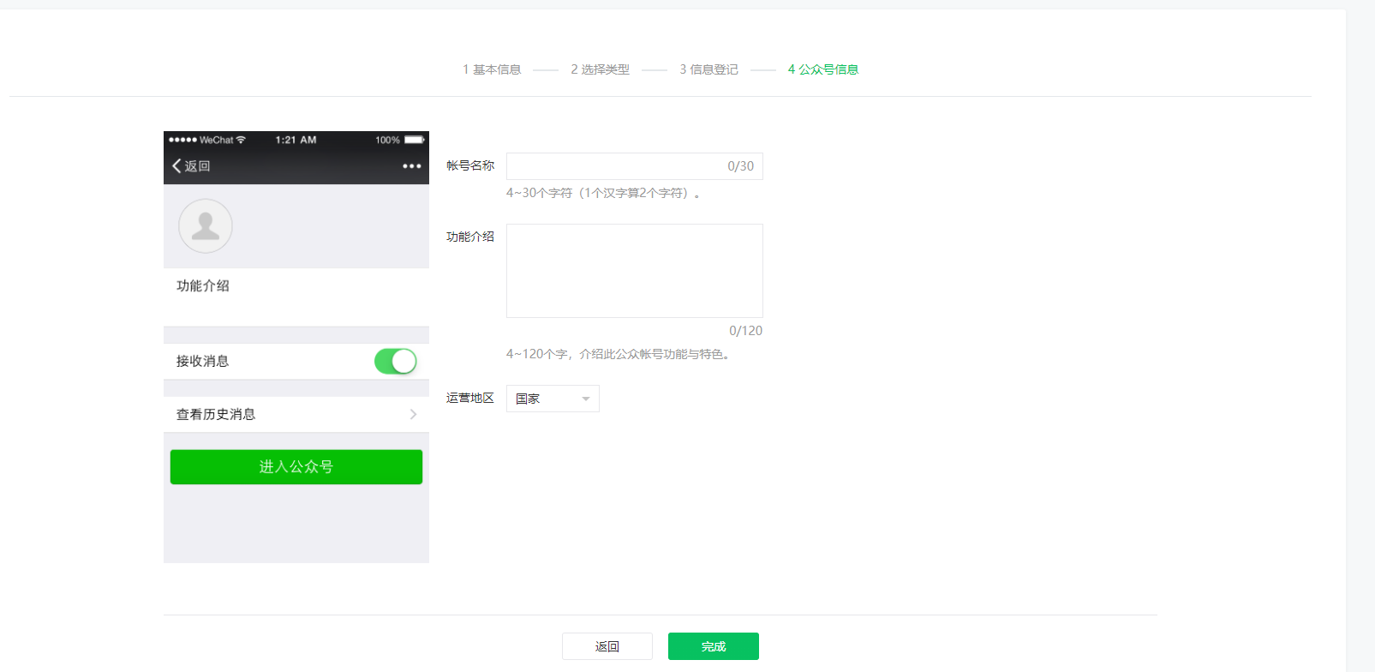Screen dimensions: 1375x672
Task: Go to step 2 选择类型
Action: pyautogui.click(x=601, y=69)
